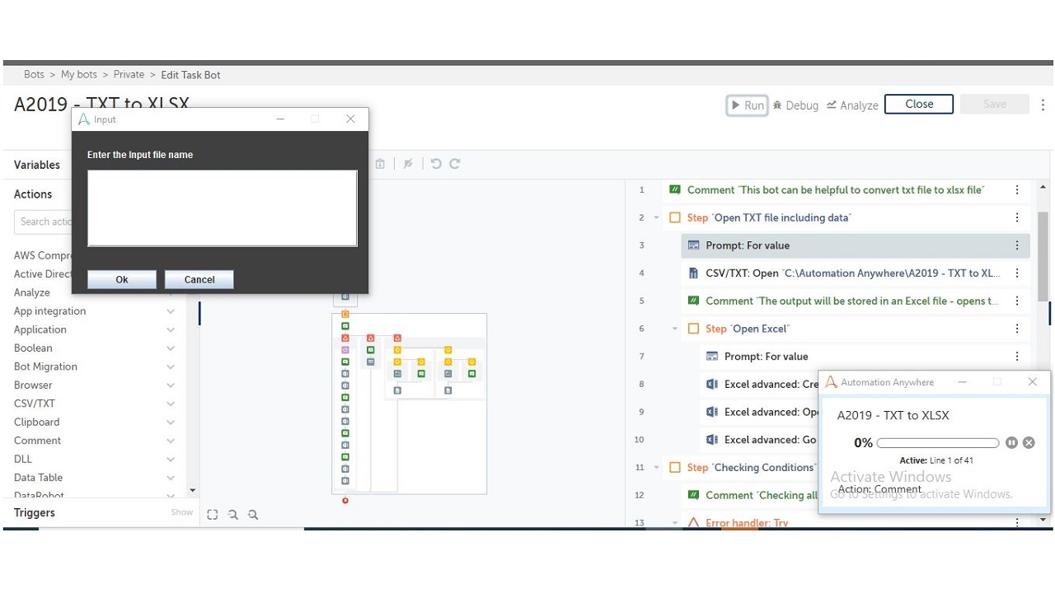Expand the Data Table actions group

click(171, 478)
